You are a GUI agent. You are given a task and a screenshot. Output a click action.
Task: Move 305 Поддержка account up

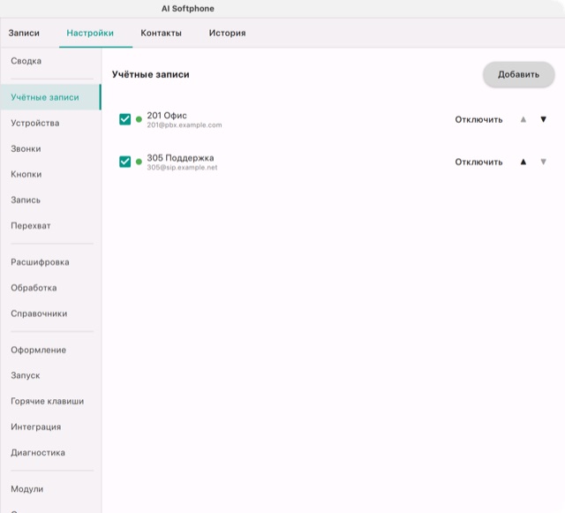[x=524, y=162]
